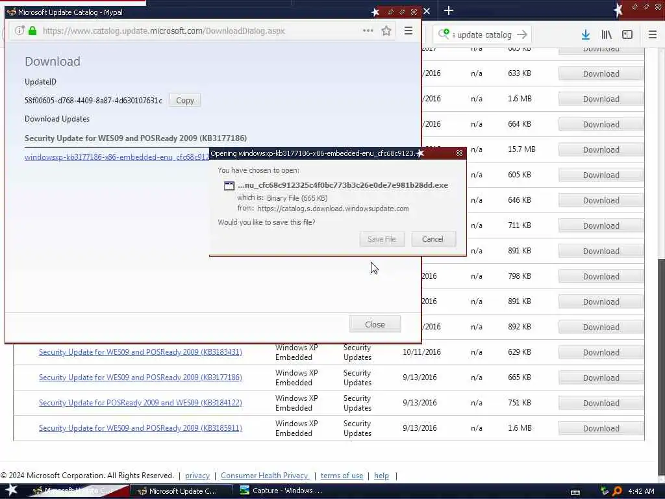The width and height of the screenshot is (665, 499).
Task: Close the Download dialog window
Action: 375,324
